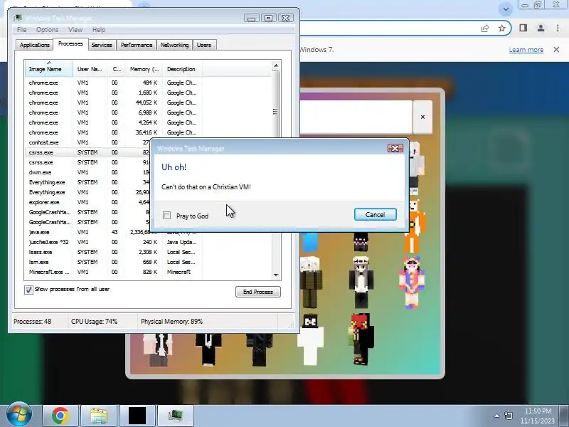Select the purple jester Minecraft skin
The image size is (569, 427).
coord(412,283)
